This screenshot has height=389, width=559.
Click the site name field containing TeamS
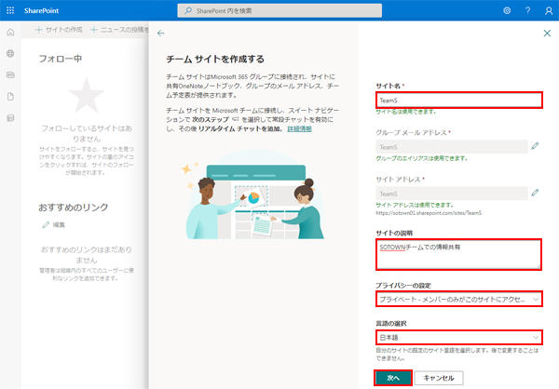point(459,101)
